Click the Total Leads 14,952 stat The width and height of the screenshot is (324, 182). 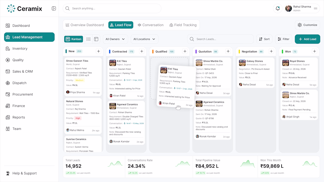[x=73, y=166]
